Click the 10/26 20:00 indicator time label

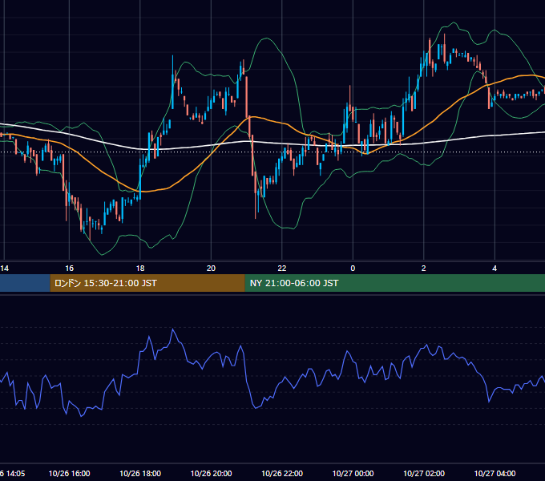click(212, 474)
